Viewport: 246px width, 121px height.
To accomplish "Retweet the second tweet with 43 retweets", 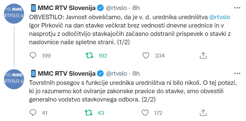I will [x=89, y=113].
